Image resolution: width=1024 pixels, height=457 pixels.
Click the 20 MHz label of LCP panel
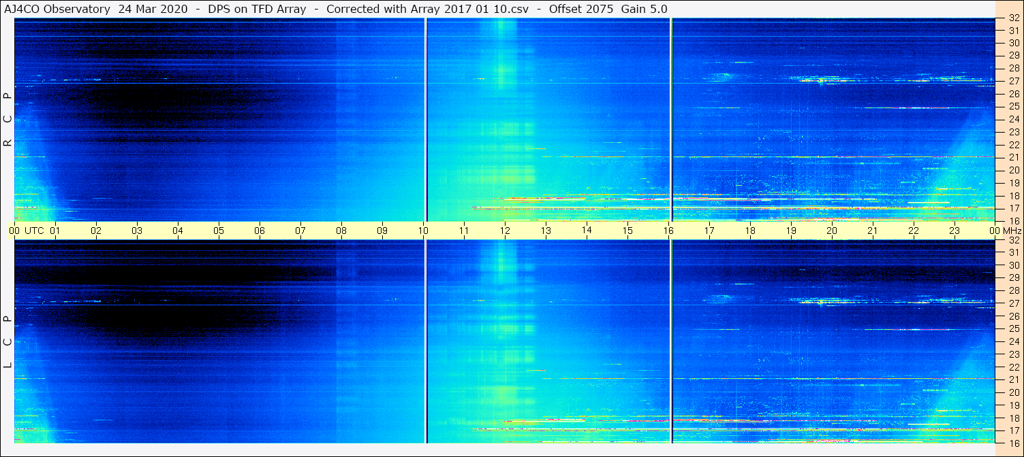click(x=1013, y=392)
